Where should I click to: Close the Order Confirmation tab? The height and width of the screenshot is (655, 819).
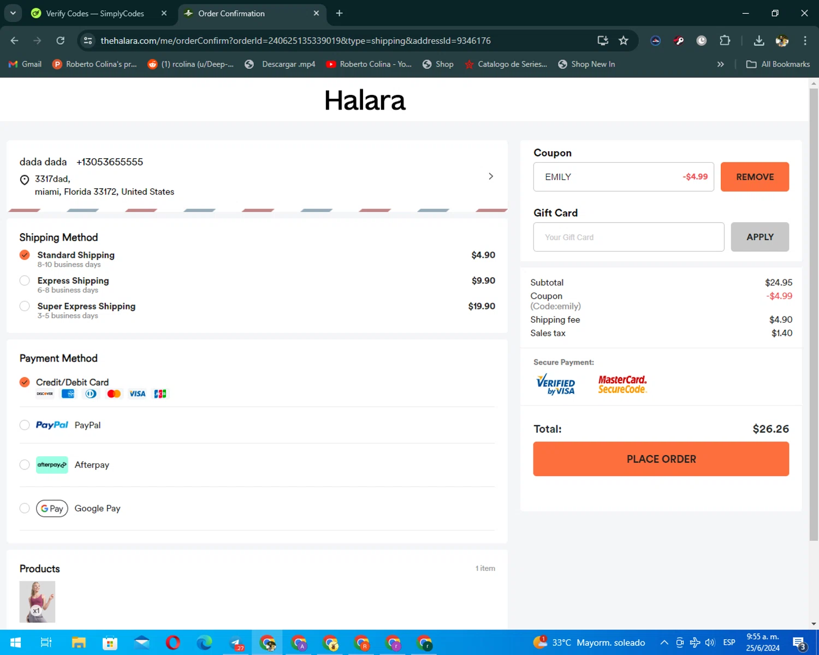click(x=316, y=13)
